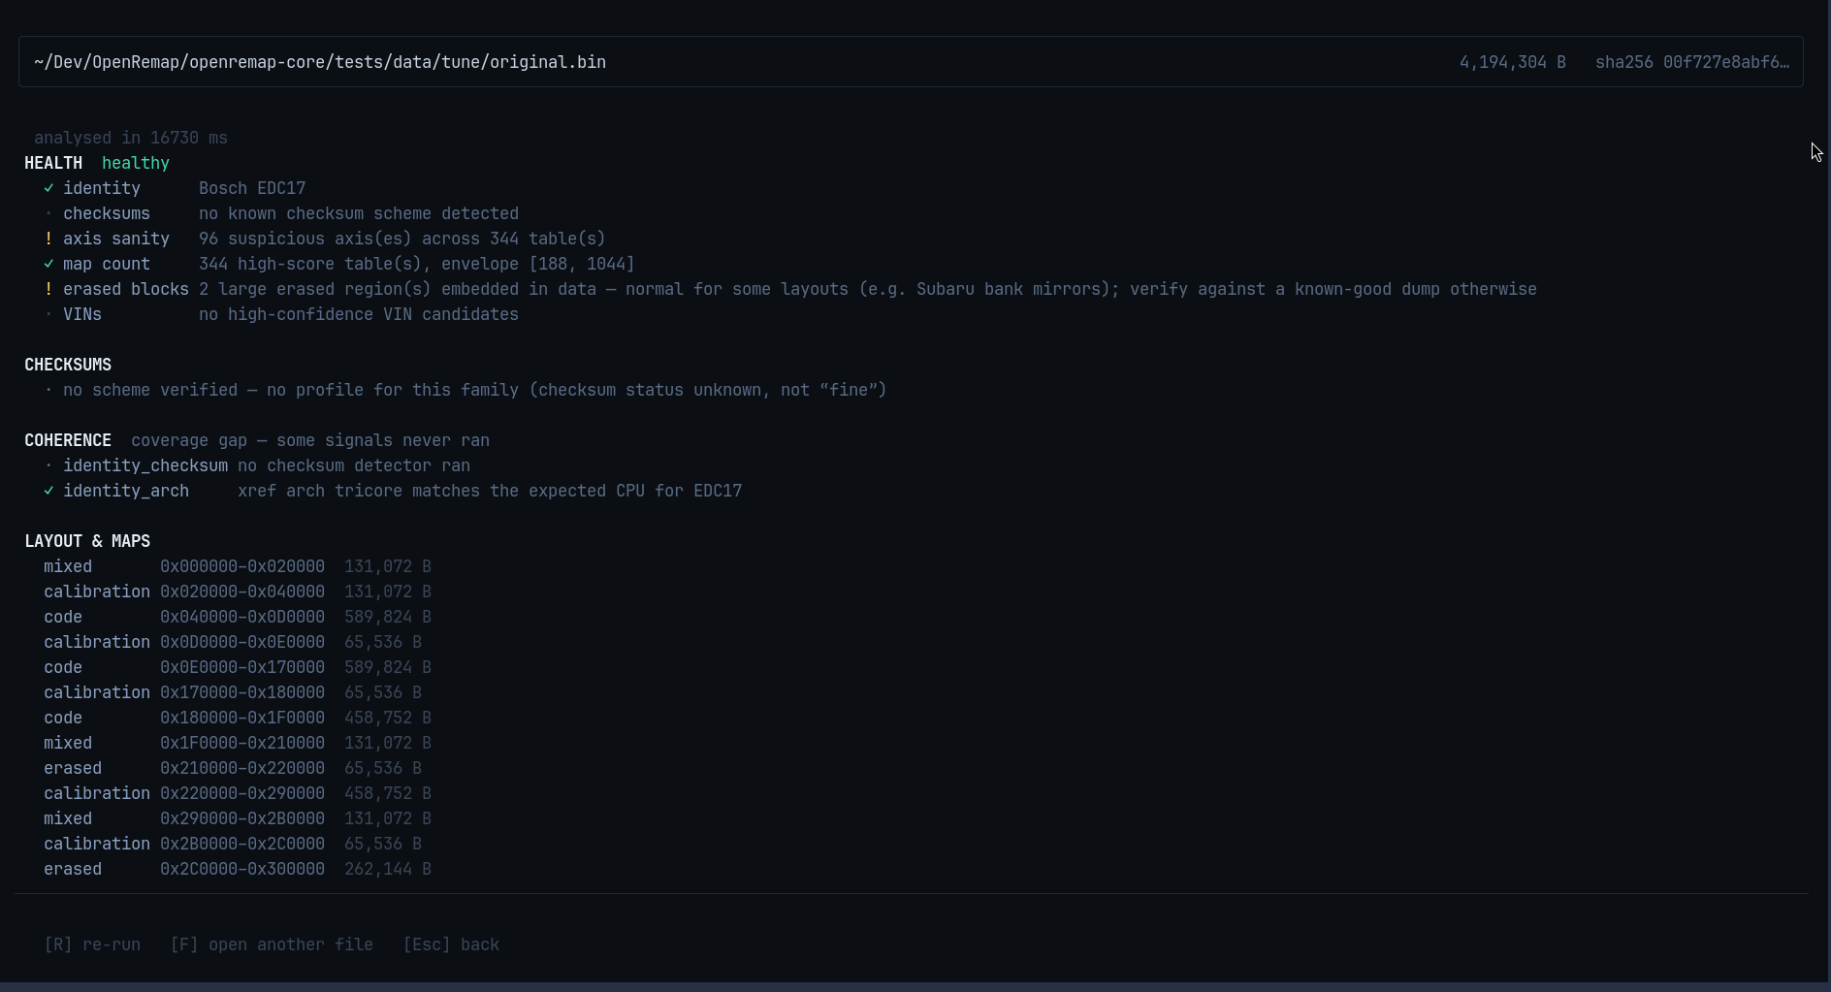Select the code 0x180000-0x1F0000 row
1831x992 pixels.
(x=238, y=718)
